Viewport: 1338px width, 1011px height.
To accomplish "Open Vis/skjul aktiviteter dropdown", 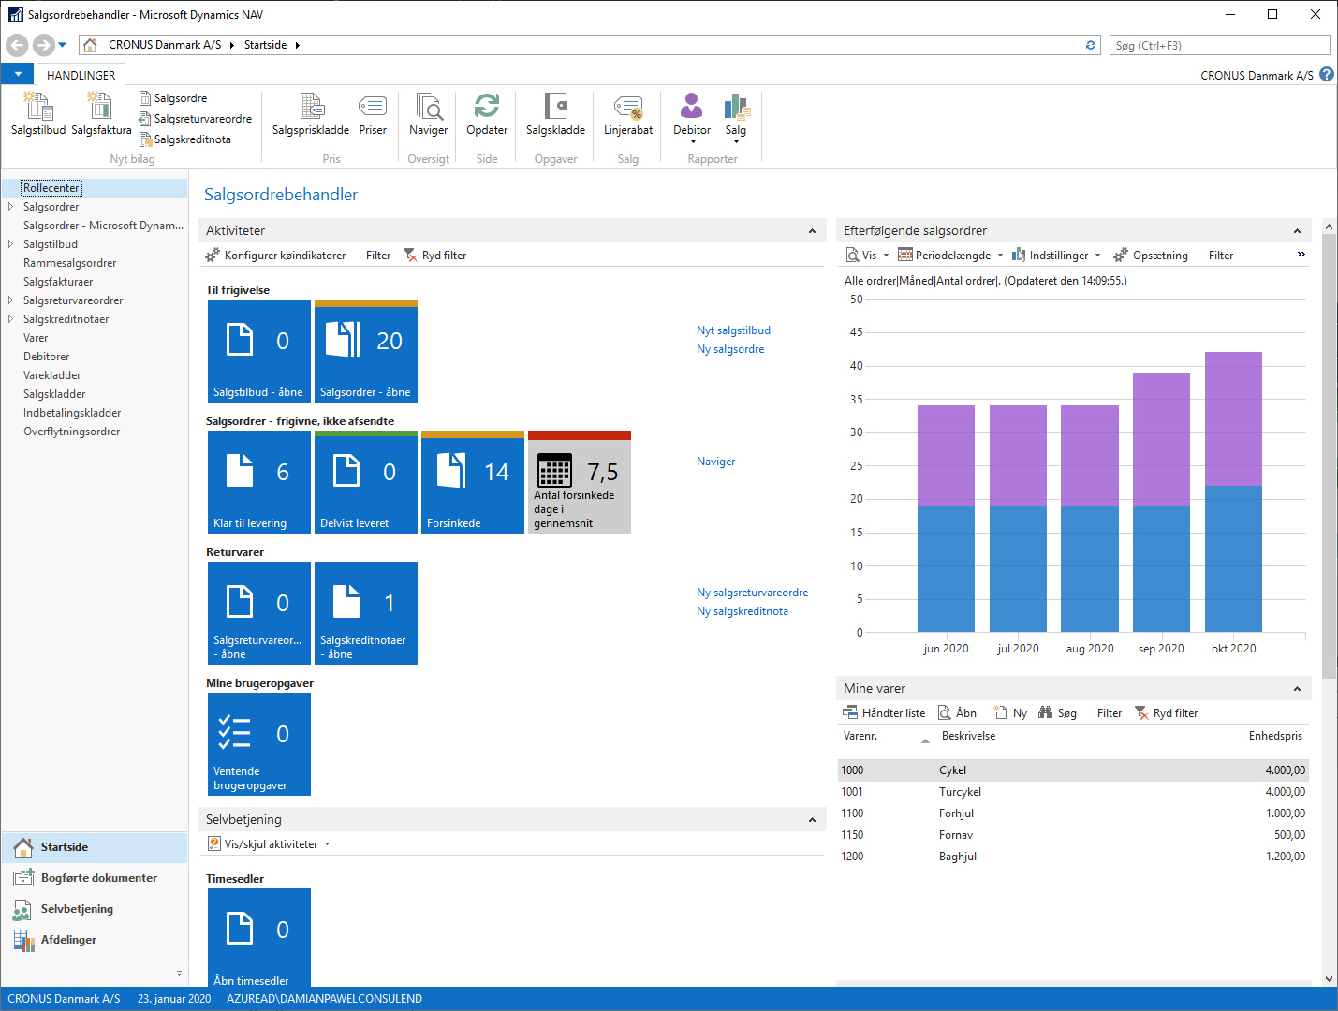I will (270, 844).
